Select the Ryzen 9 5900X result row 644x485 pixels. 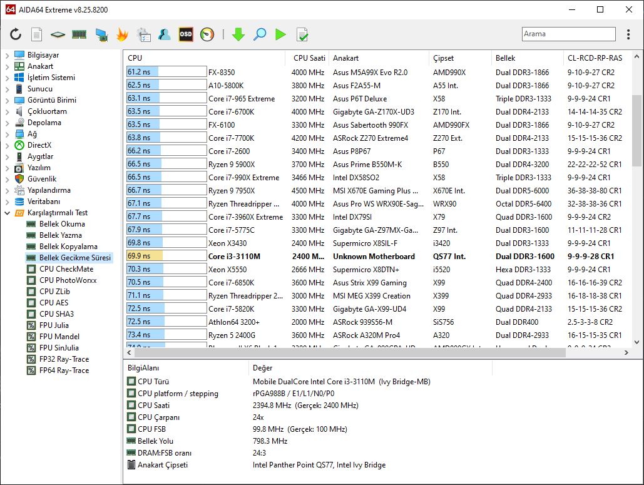click(377, 164)
